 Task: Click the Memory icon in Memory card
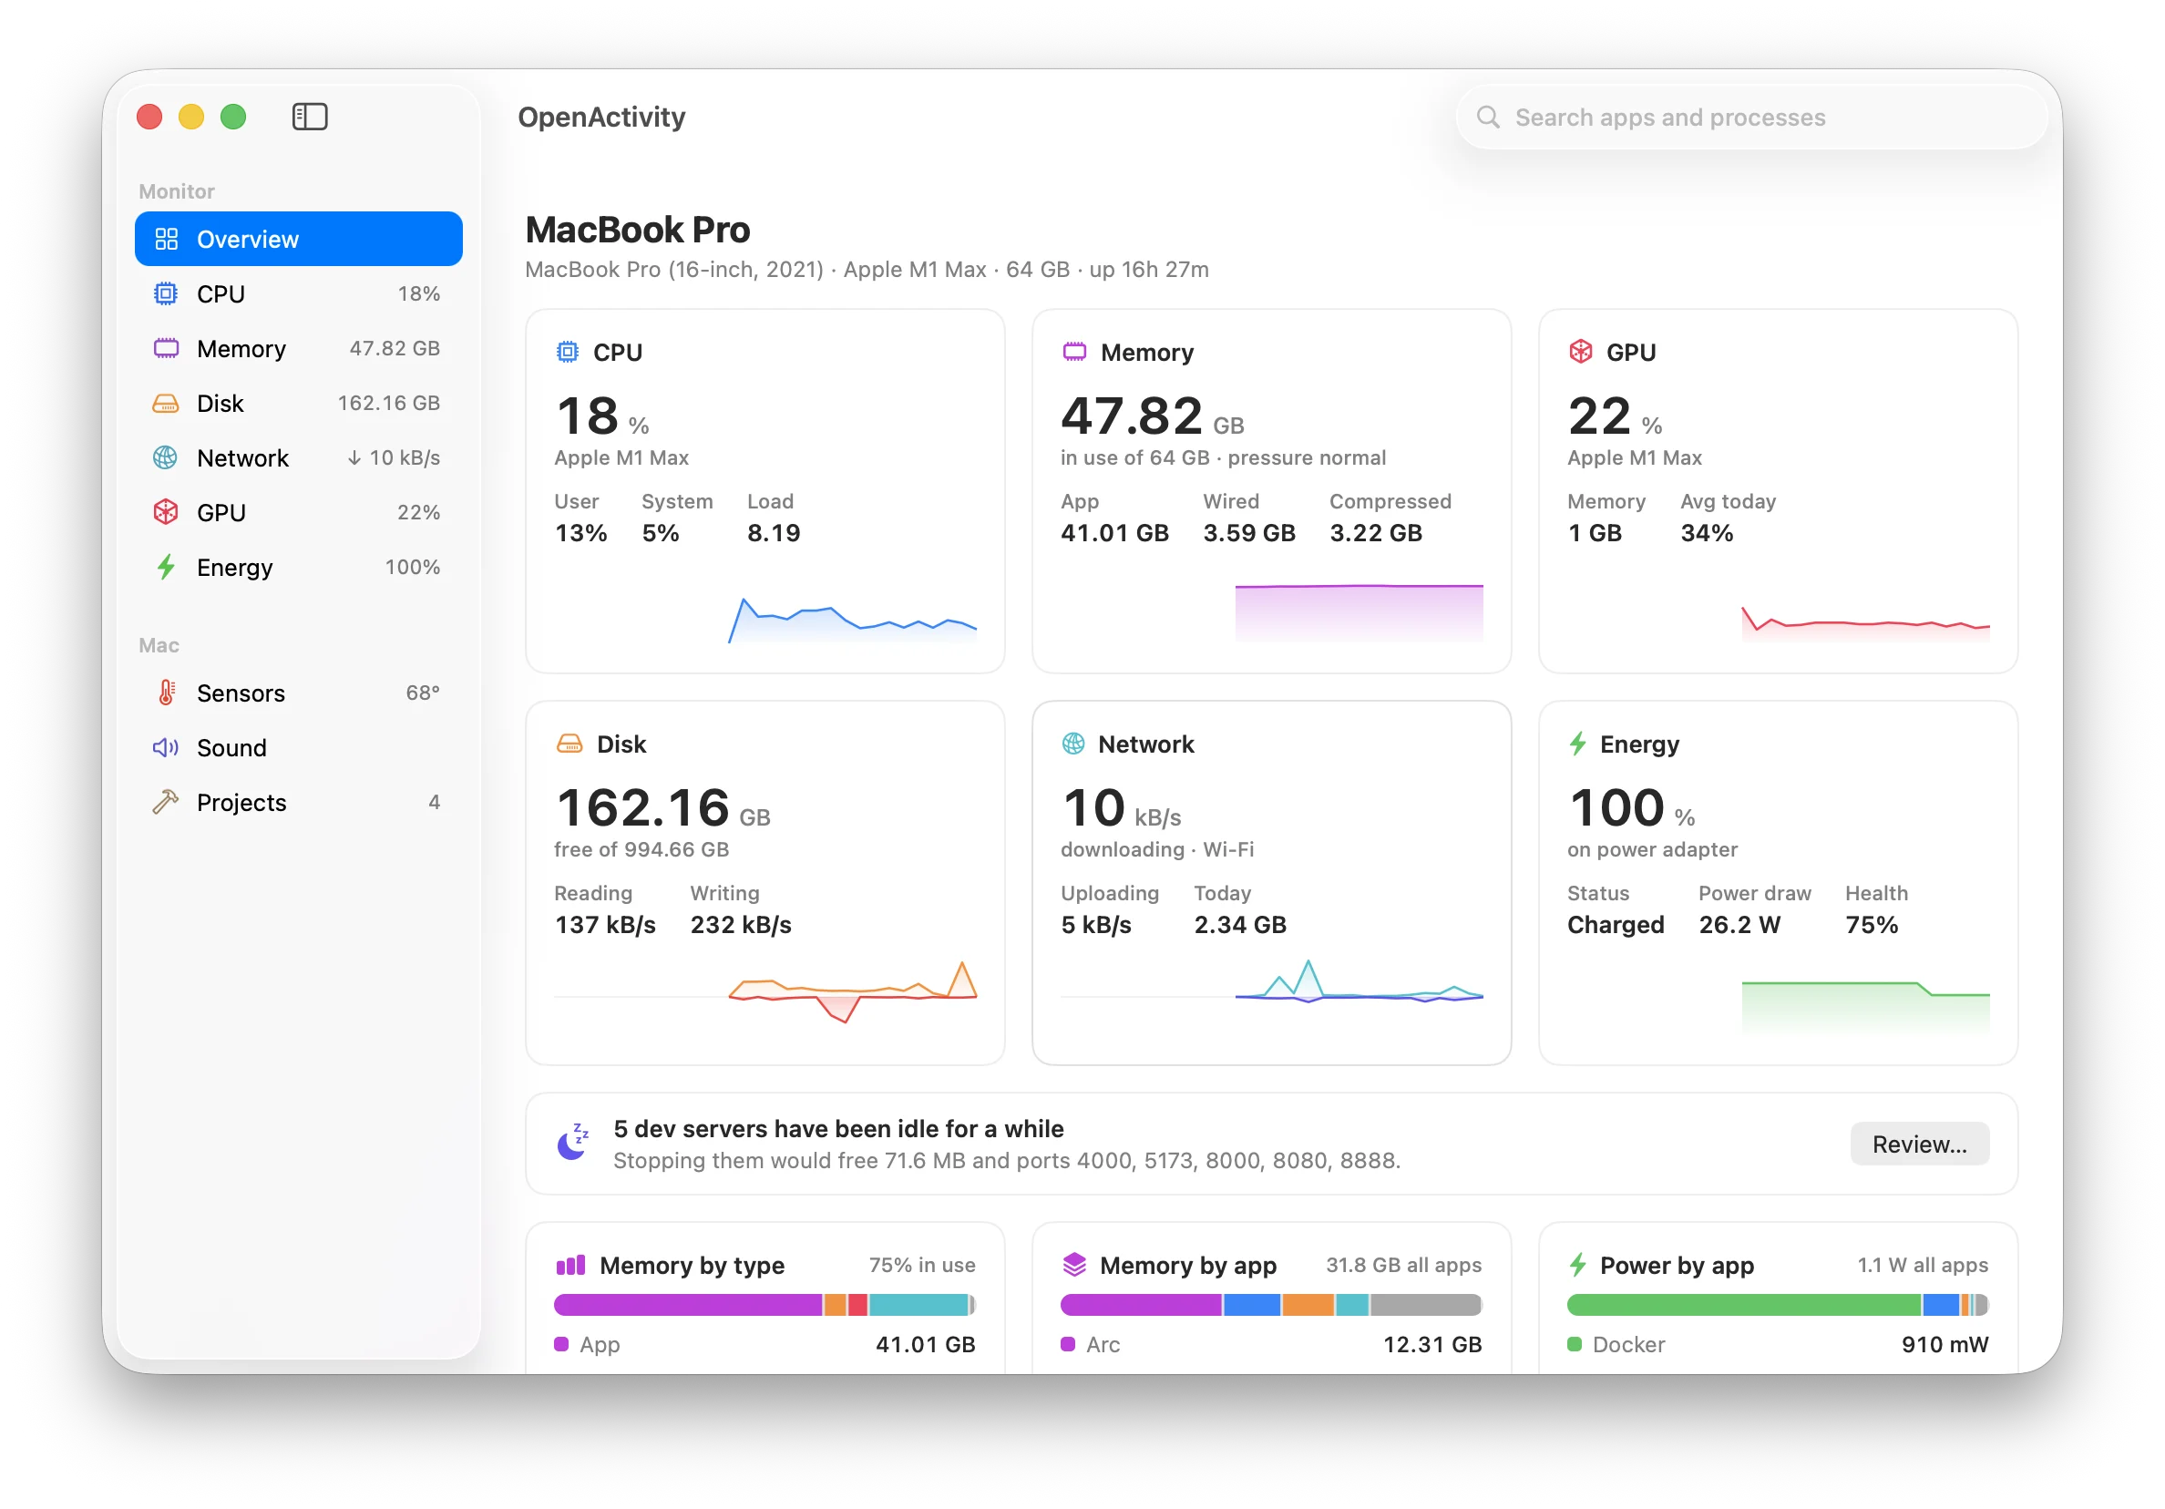tap(1074, 352)
